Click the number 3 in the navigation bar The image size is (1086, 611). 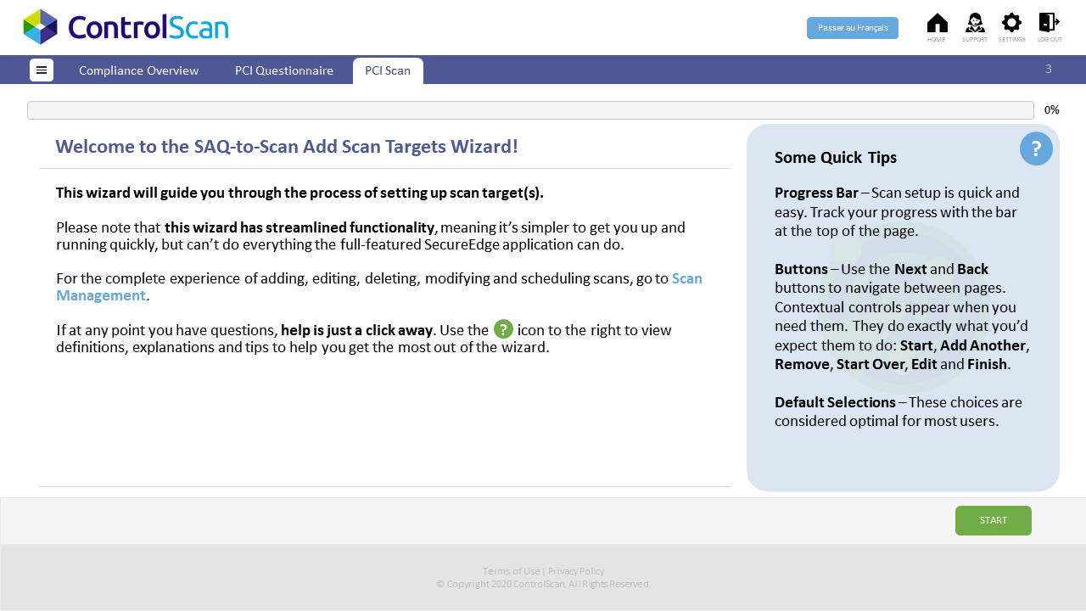[1049, 69]
